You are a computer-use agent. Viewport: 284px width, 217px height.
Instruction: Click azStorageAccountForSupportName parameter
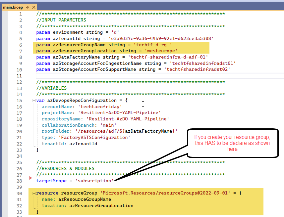(x=94, y=69)
